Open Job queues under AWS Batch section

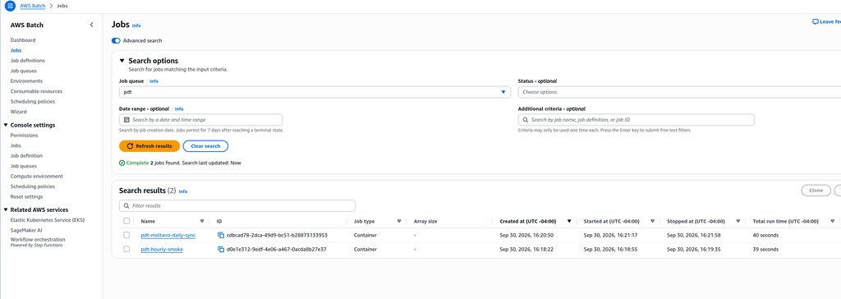24,71
